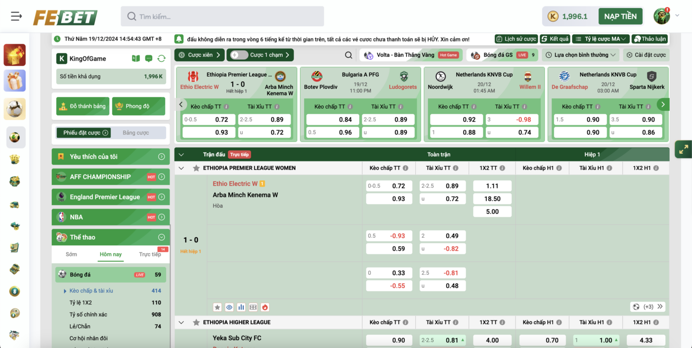Select the Bảng cược tab
This screenshot has width=692, height=348.
[136, 132]
